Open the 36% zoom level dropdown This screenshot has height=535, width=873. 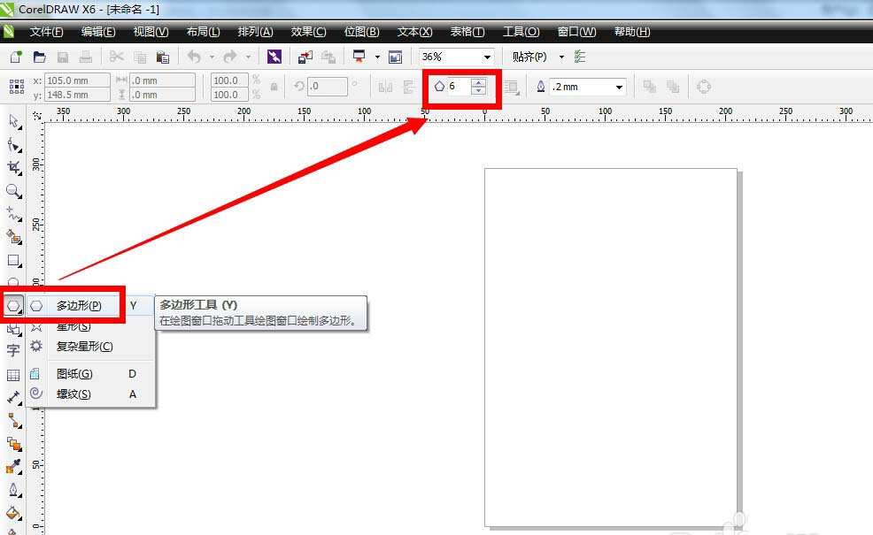[487, 57]
